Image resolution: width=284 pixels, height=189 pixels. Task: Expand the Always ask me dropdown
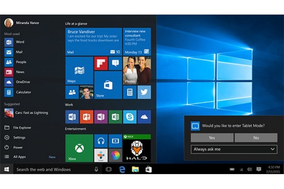tap(234, 149)
